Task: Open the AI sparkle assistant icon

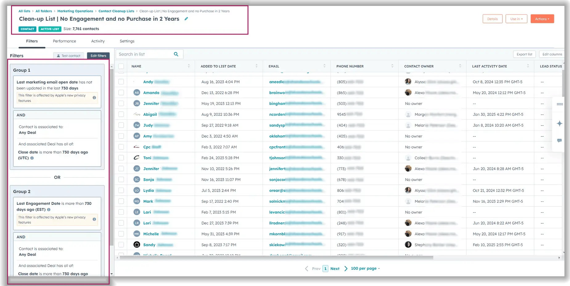Action: pyautogui.click(x=560, y=124)
